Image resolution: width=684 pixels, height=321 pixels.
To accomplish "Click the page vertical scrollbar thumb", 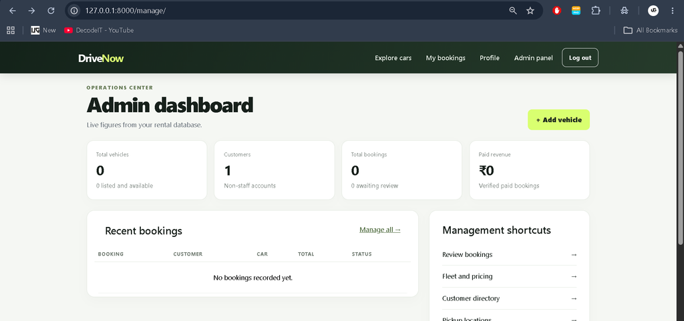I will (x=680, y=148).
